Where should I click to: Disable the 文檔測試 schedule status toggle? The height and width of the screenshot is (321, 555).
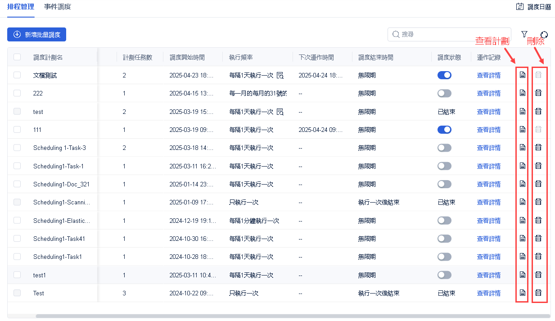[x=444, y=75]
